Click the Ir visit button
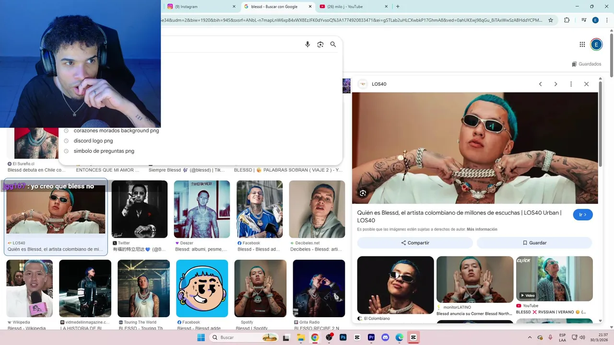The width and height of the screenshot is (614, 345). click(x=583, y=215)
